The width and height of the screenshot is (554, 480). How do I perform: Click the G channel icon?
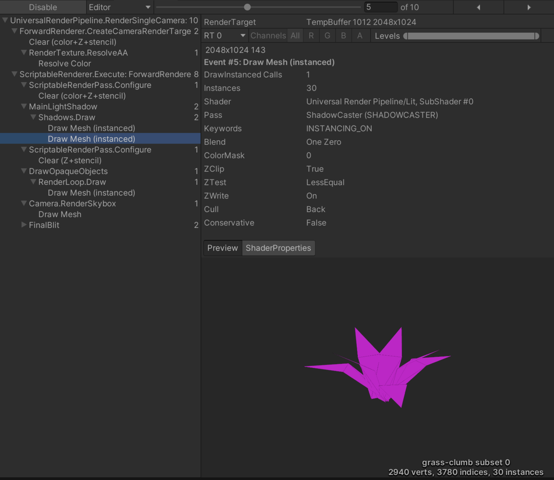[x=327, y=35]
